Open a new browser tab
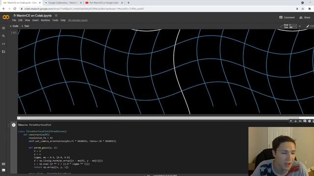The height and width of the screenshot is (176, 314). (129, 3)
